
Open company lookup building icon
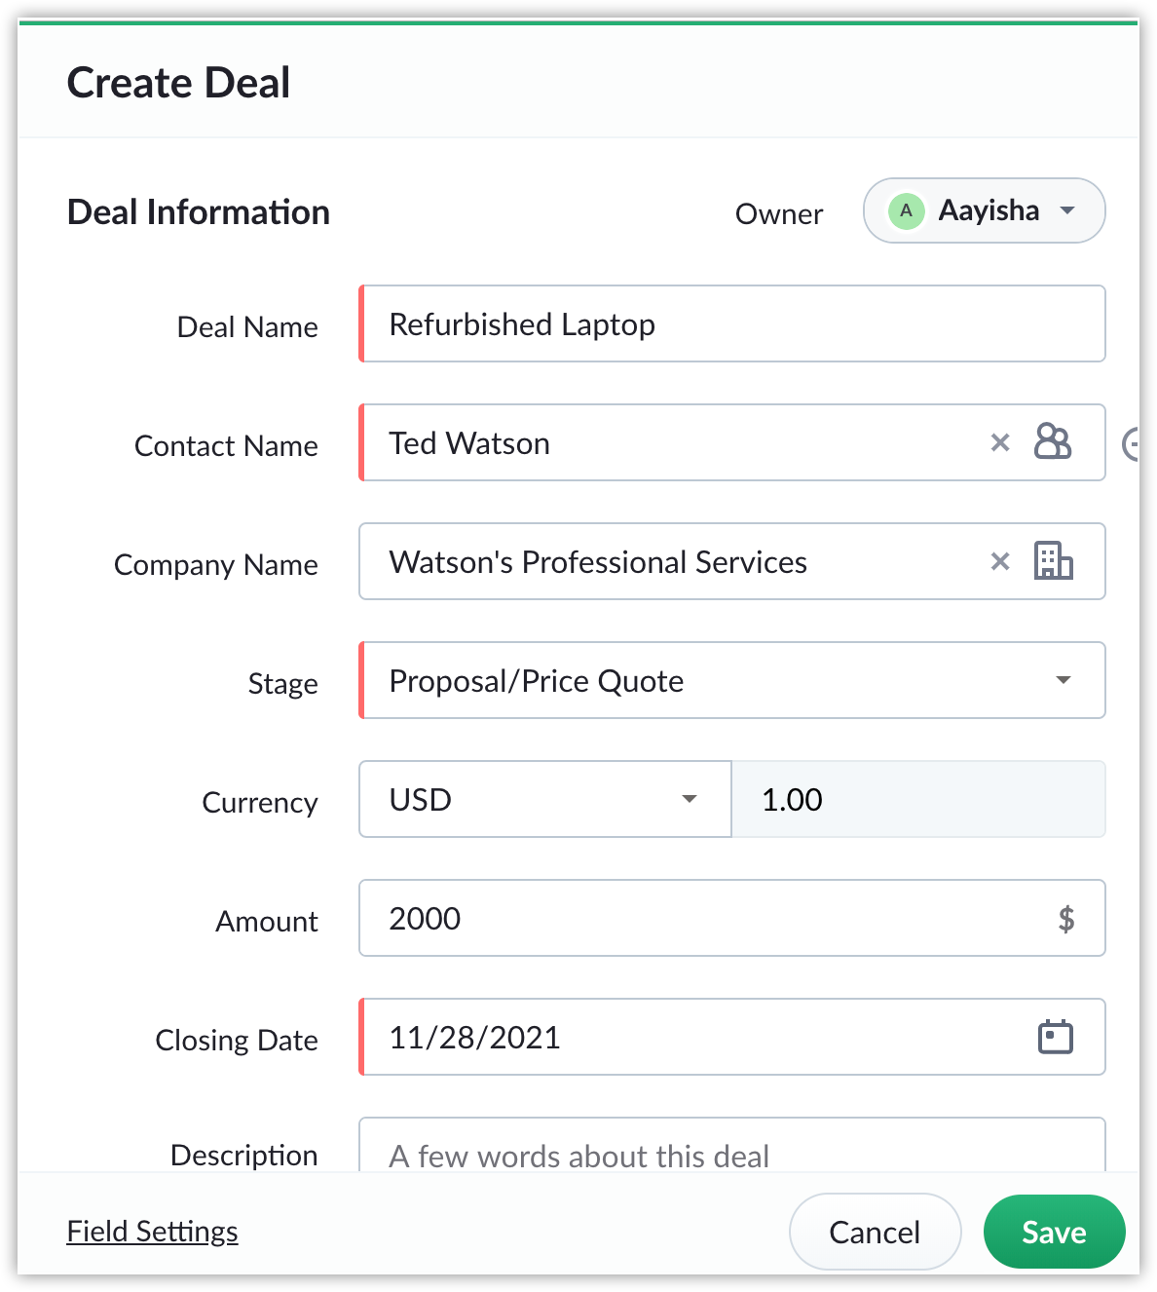pyautogui.click(x=1053, y=561)
